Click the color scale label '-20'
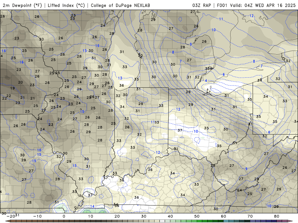The image size is (298, 223). (x=11, y=216)
